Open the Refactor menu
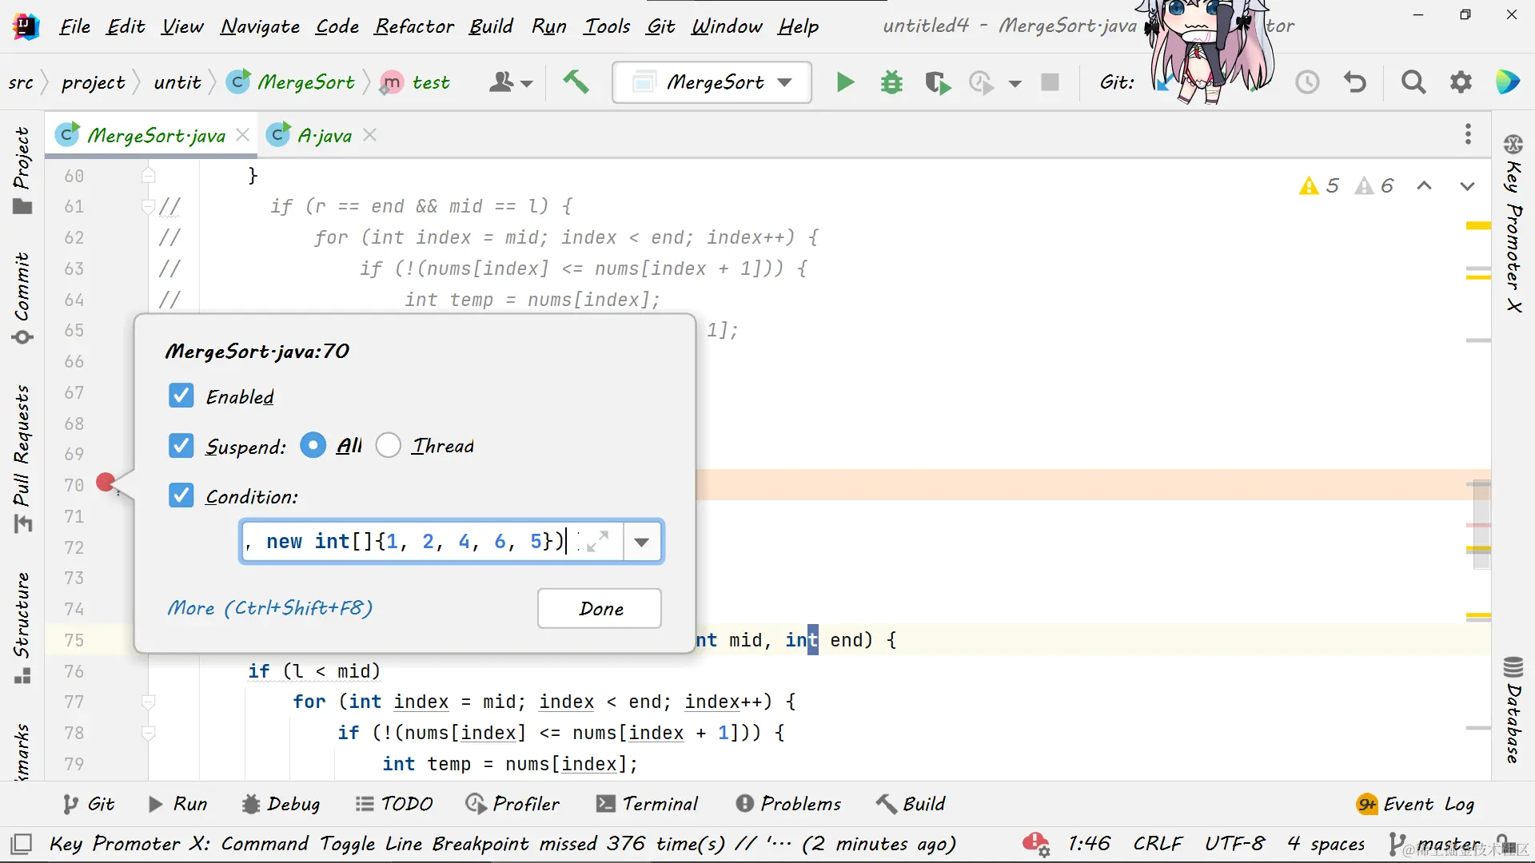This screenshot has width=1535, height=863. click(x=414, y=26)
